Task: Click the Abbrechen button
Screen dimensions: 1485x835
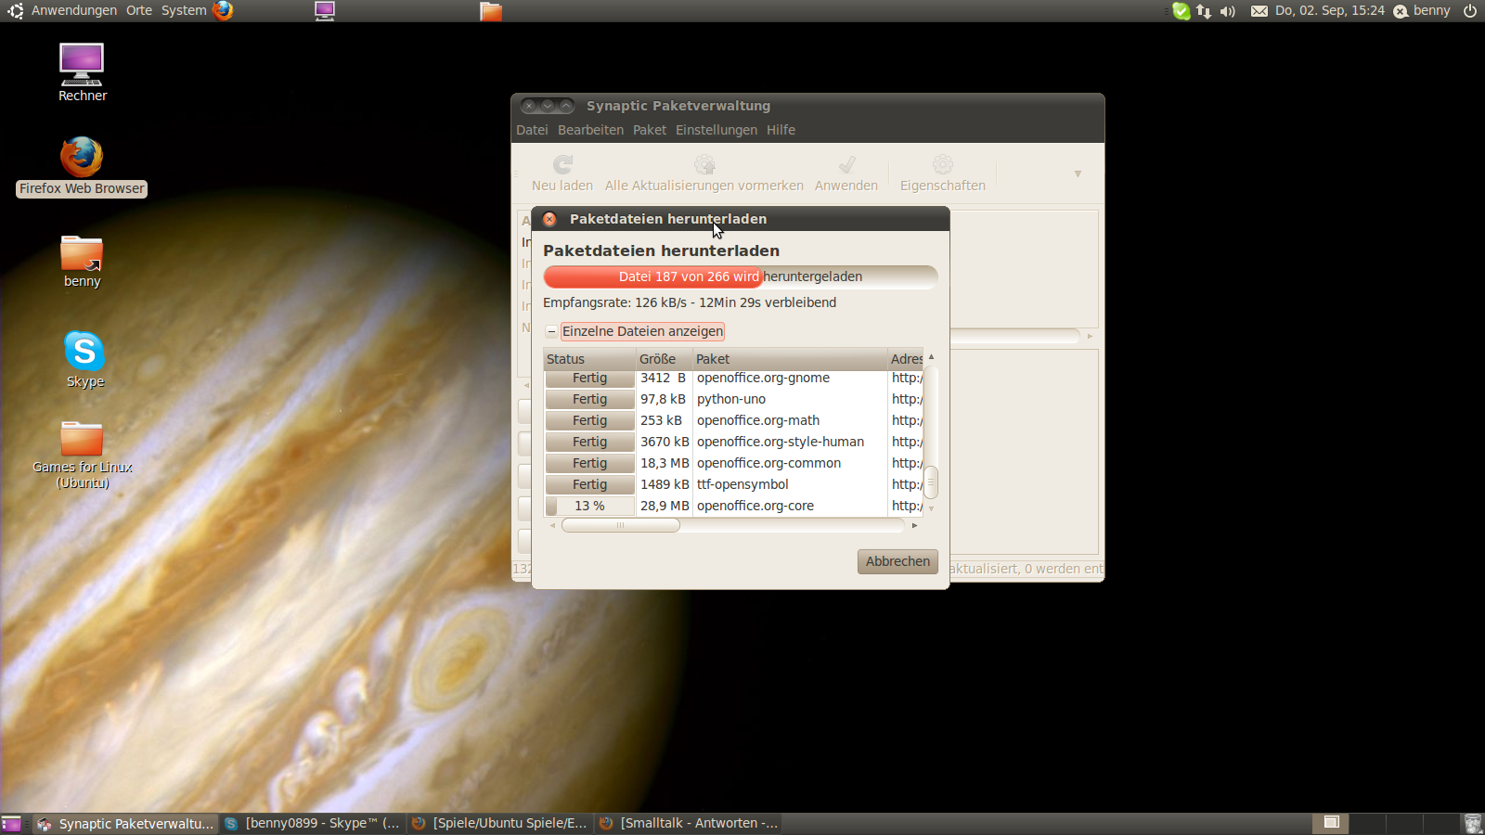Action: click(897, 561)
